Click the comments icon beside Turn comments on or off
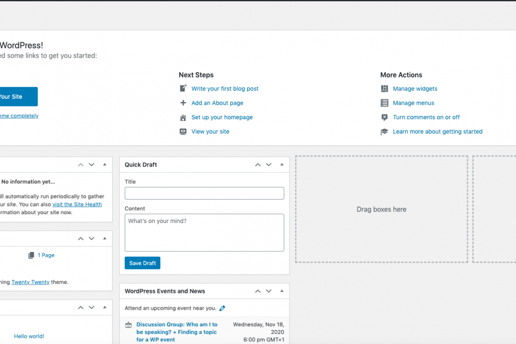Image resolution: width=516 pixels, height=344 pixels. coord(385,118)
